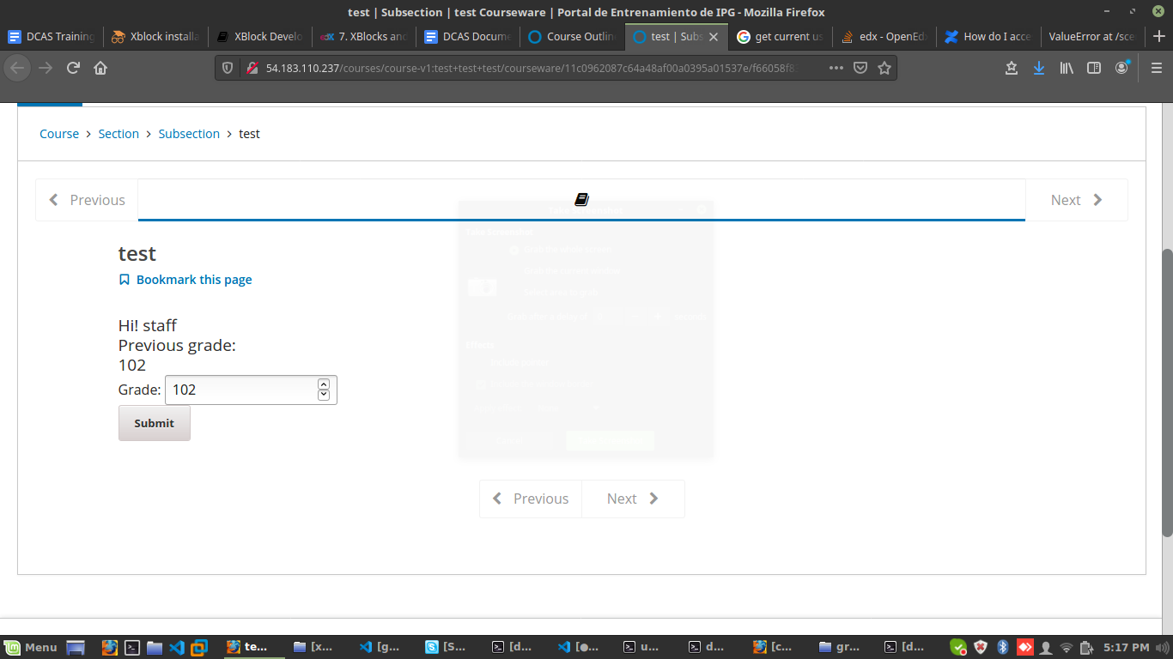
Task: Switch to the 'get current us' Google tab
Action: [x=780, y=37]
